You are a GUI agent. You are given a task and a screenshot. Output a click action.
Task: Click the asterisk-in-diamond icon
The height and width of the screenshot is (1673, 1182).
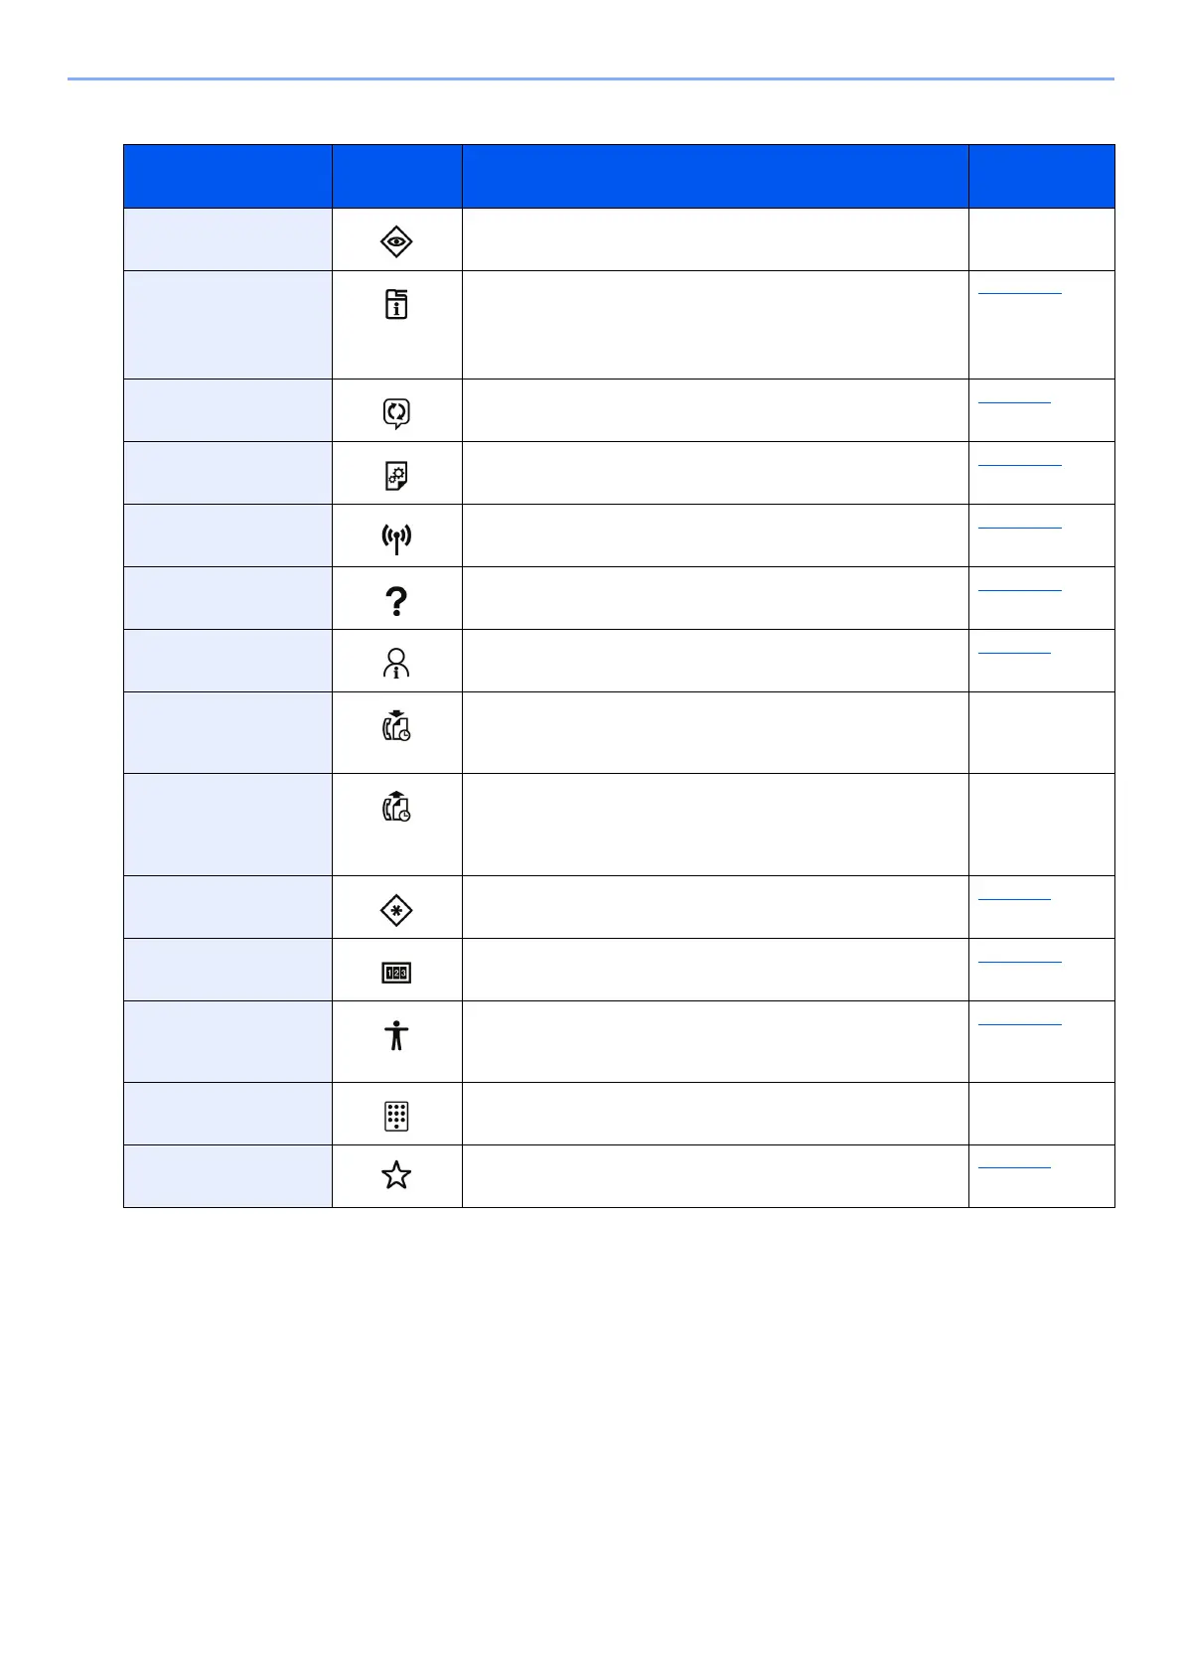click(396, 910)
